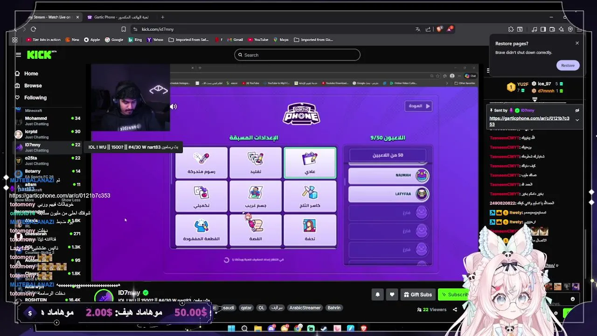Open the o25ta channel in the sidebar
Viewport: 597px width, 336px height.
(48, 161)
